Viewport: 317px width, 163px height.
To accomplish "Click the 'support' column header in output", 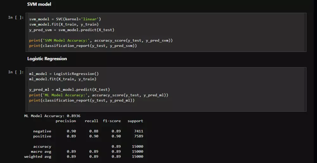I will point(135,121).
